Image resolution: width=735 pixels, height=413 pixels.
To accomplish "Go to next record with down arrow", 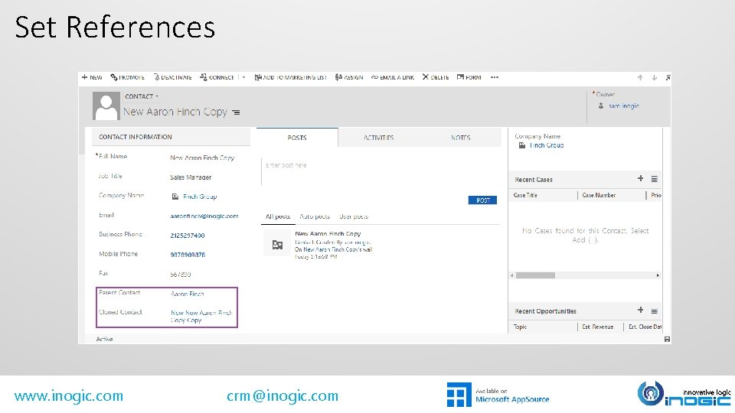I will (655, 78).
